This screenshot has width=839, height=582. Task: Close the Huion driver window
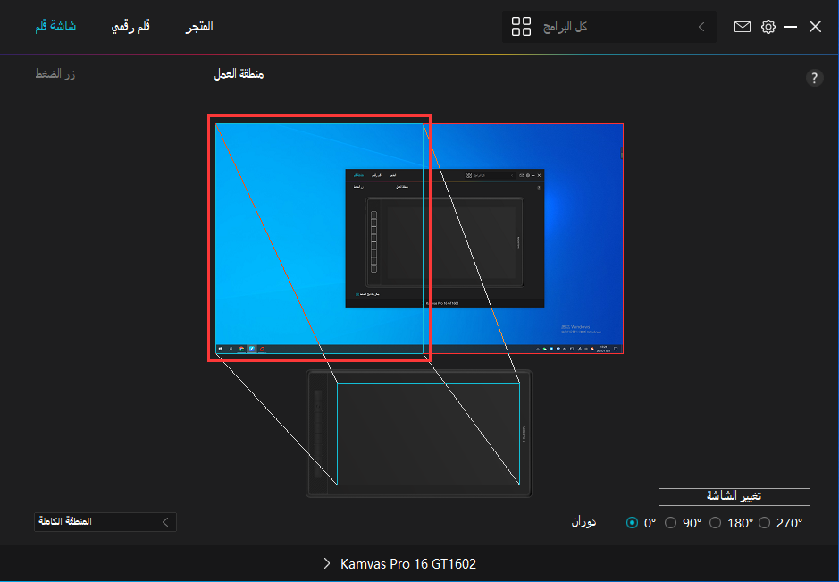pos(815,27)
